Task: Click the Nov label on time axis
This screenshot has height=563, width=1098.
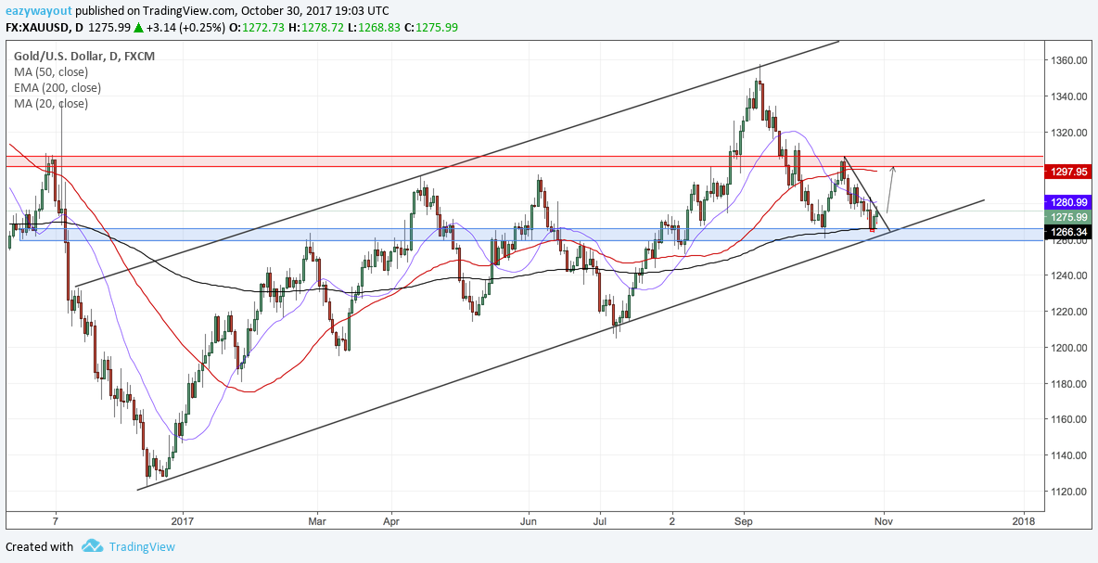Action: coord(885,521)
